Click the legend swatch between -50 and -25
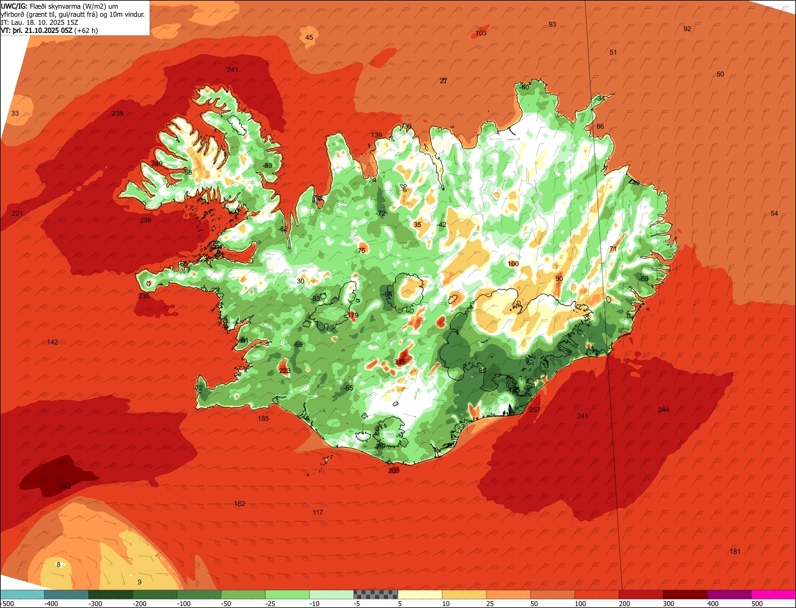This screenshot has width=796, height=608. pos(243,594)
